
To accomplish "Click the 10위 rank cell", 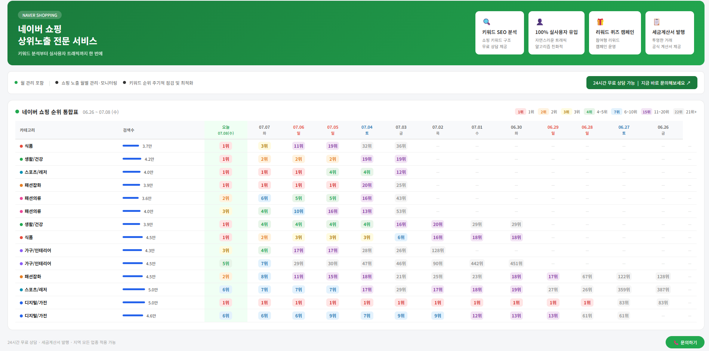I will [x=298, y=211].
